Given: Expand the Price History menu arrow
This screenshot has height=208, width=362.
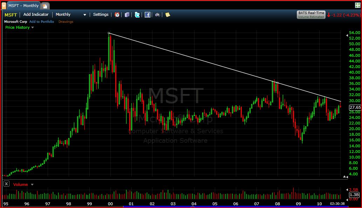Looking at the screenshot, I should click(33, 27).
